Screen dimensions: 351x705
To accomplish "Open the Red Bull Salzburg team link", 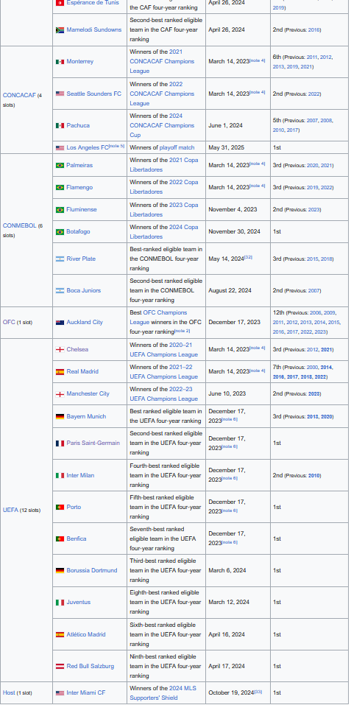I will 91,667.
